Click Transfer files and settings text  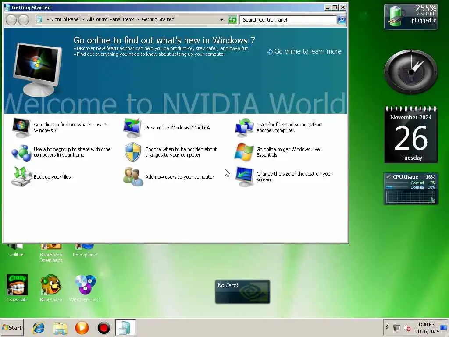289,128
